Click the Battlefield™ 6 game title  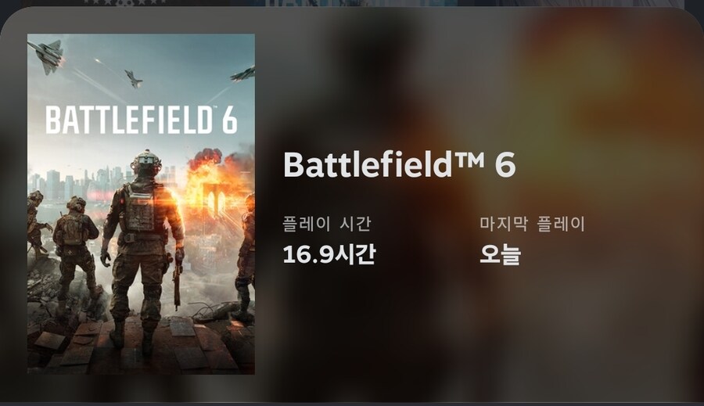399,164
